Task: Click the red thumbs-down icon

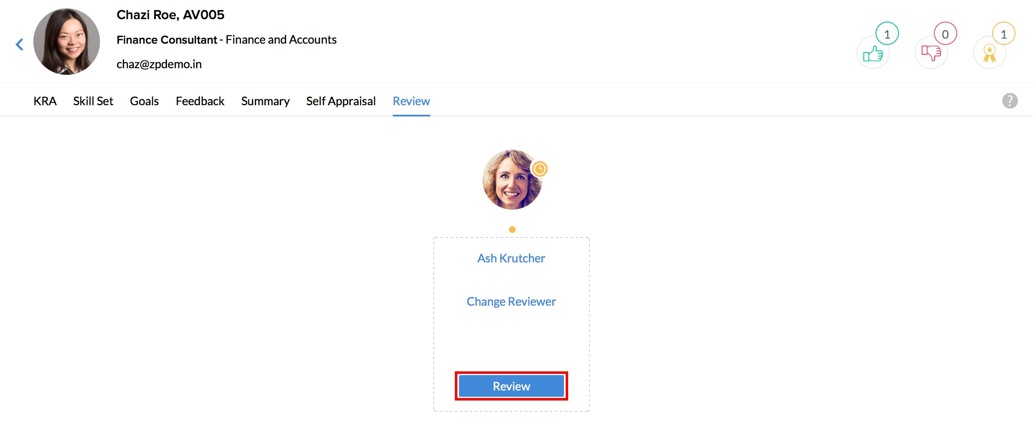Action: point(931,53)
